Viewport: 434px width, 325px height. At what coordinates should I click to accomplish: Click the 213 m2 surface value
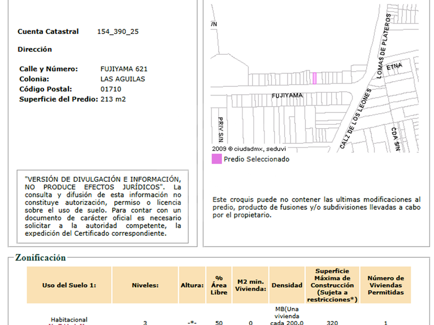pyautogui.click(x=113, y=99)
